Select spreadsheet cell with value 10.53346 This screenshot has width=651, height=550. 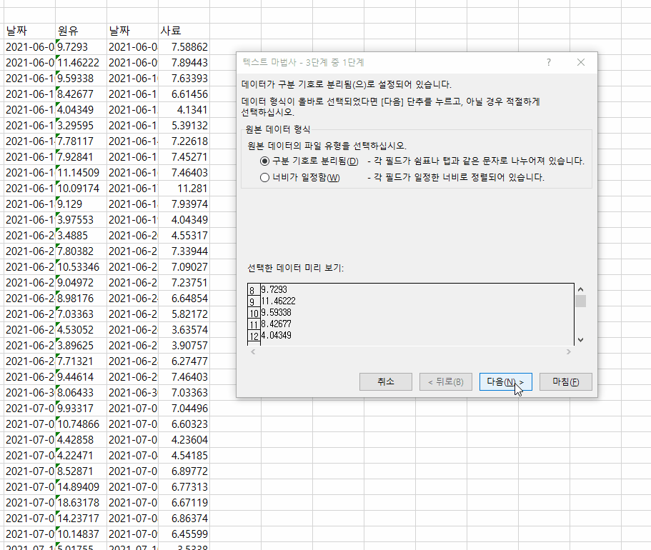coord(81,267)
